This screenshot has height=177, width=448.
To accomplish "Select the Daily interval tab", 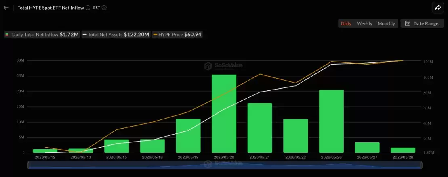I will pos(346,23).
